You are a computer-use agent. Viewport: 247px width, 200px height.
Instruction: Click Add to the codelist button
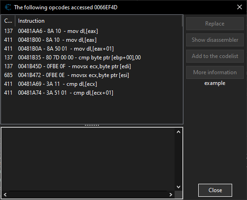coord(215,56)
